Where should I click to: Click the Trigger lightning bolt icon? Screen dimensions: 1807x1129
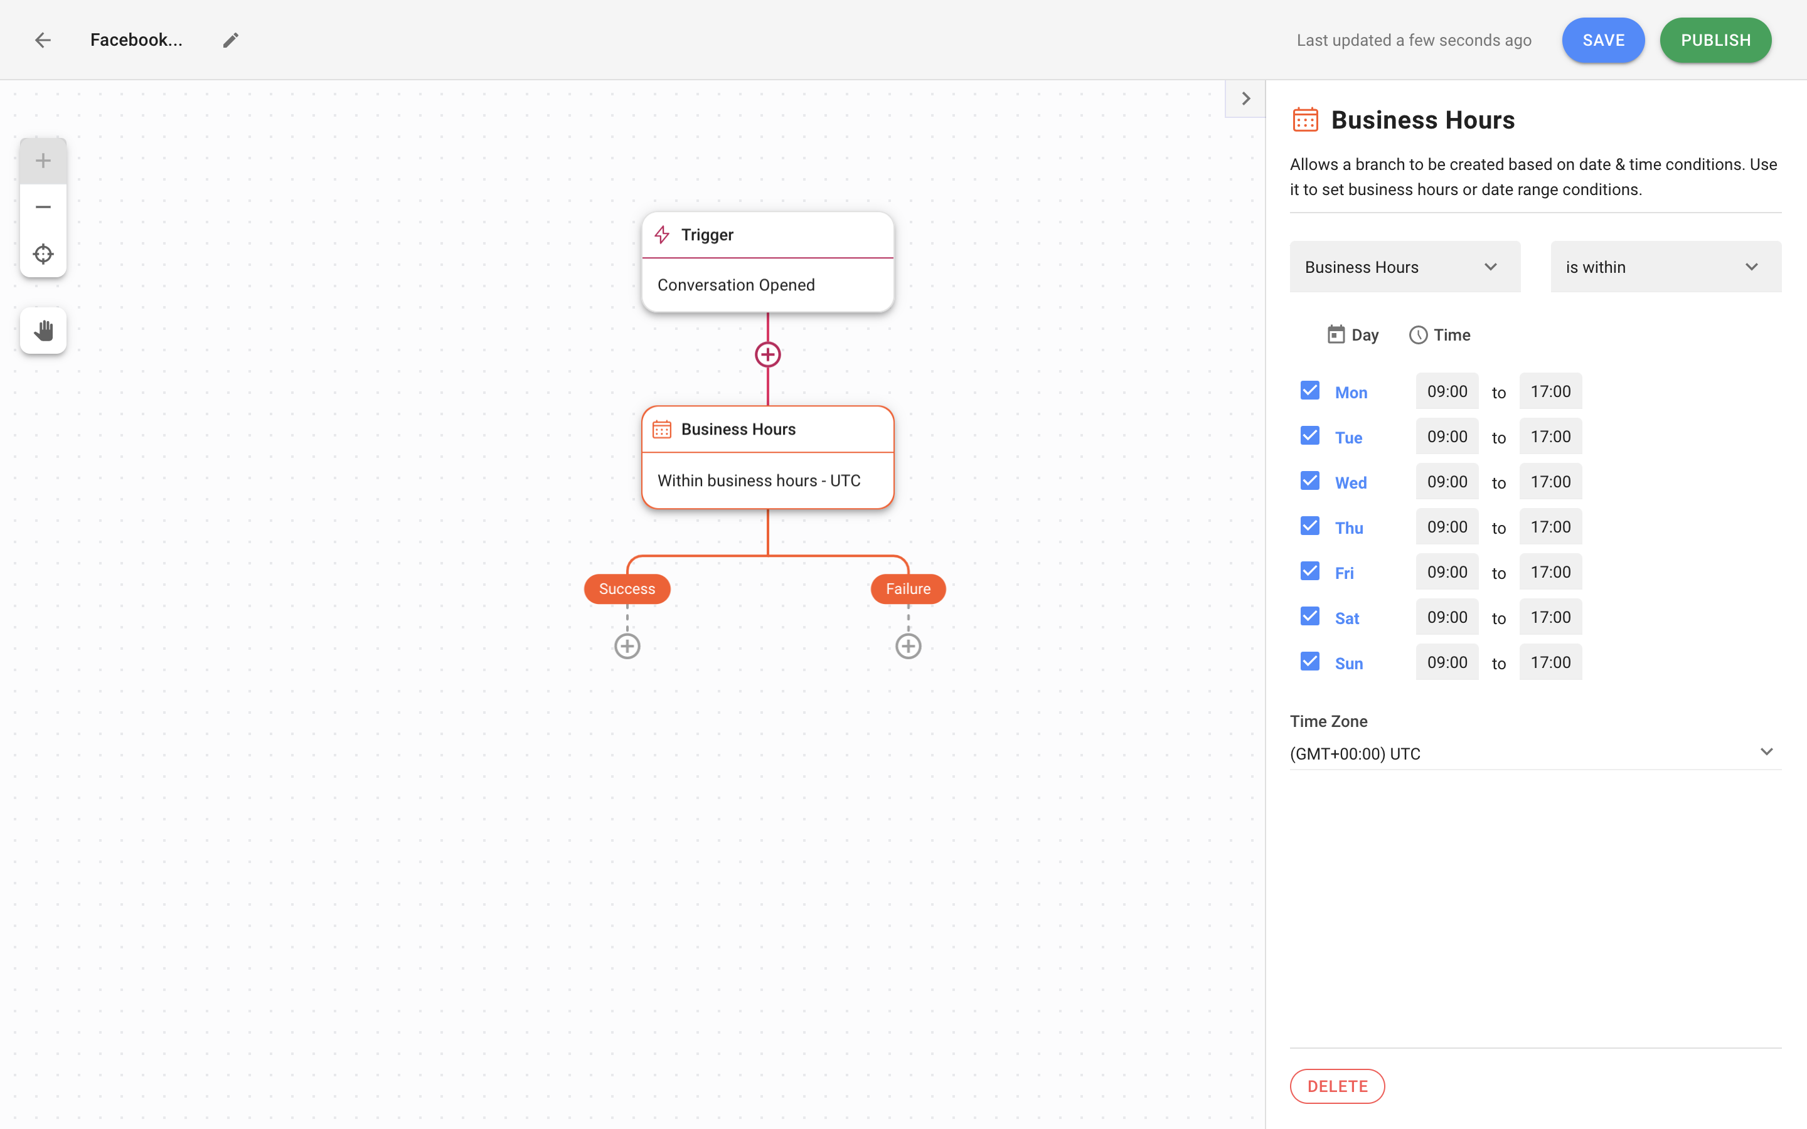662,234
